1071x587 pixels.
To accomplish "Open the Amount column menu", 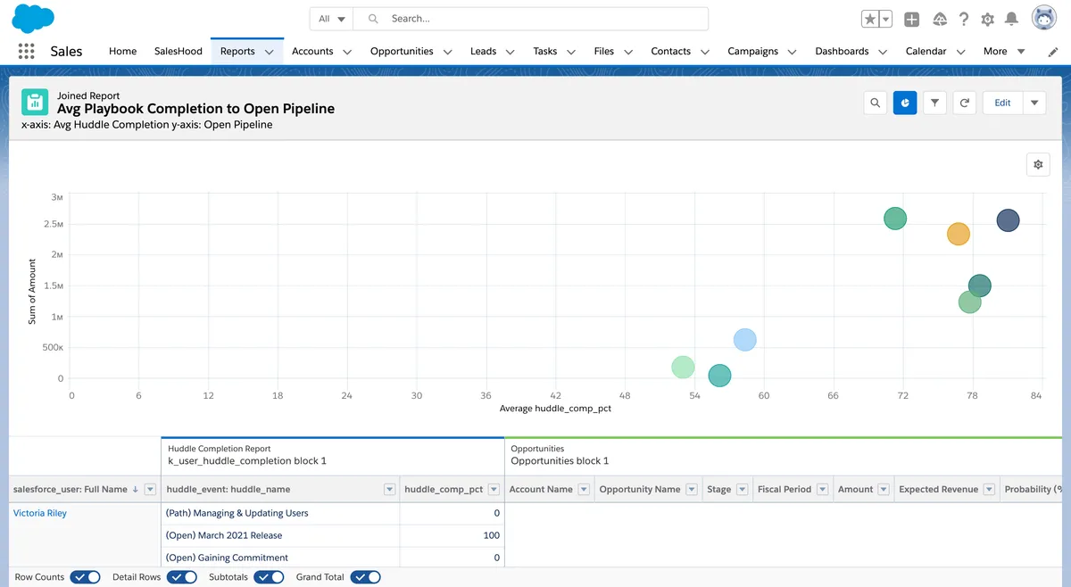I will 884,489.
